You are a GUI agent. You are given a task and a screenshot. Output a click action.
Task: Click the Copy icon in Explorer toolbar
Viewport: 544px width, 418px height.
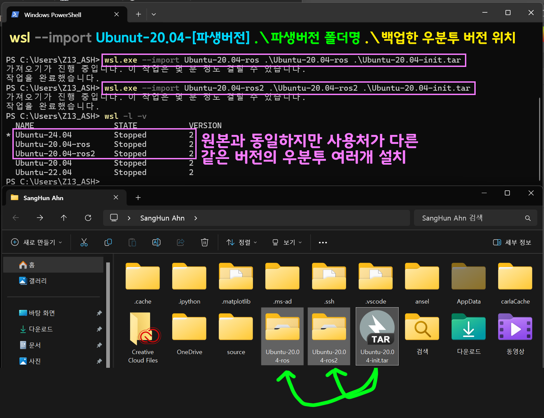[x=108, y=242]
